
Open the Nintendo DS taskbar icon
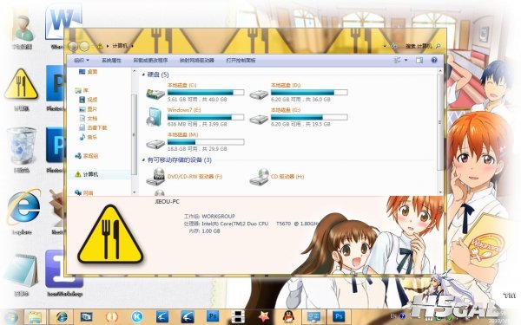[238, 317]
